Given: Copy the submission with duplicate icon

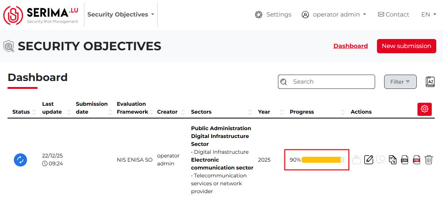Looking at the screenshot, I should (393, 160).
